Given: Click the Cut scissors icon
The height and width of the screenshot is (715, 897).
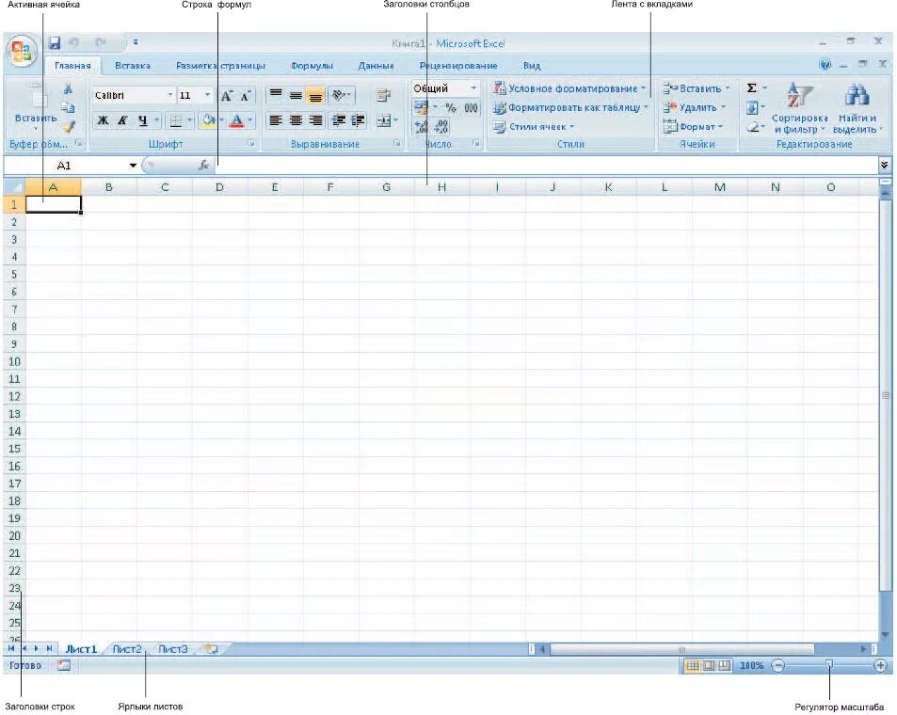Looking at the screenshot, I should coord(68,88).
